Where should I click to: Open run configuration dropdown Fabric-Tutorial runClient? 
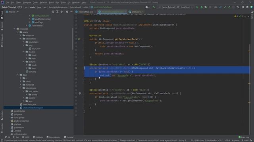click(x=176, y=7)
